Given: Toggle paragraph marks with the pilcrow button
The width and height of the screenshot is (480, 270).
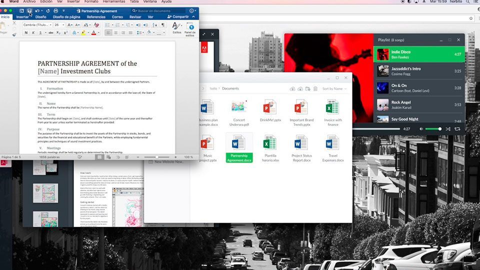Looking at the screenshot, I should (163, 25).
